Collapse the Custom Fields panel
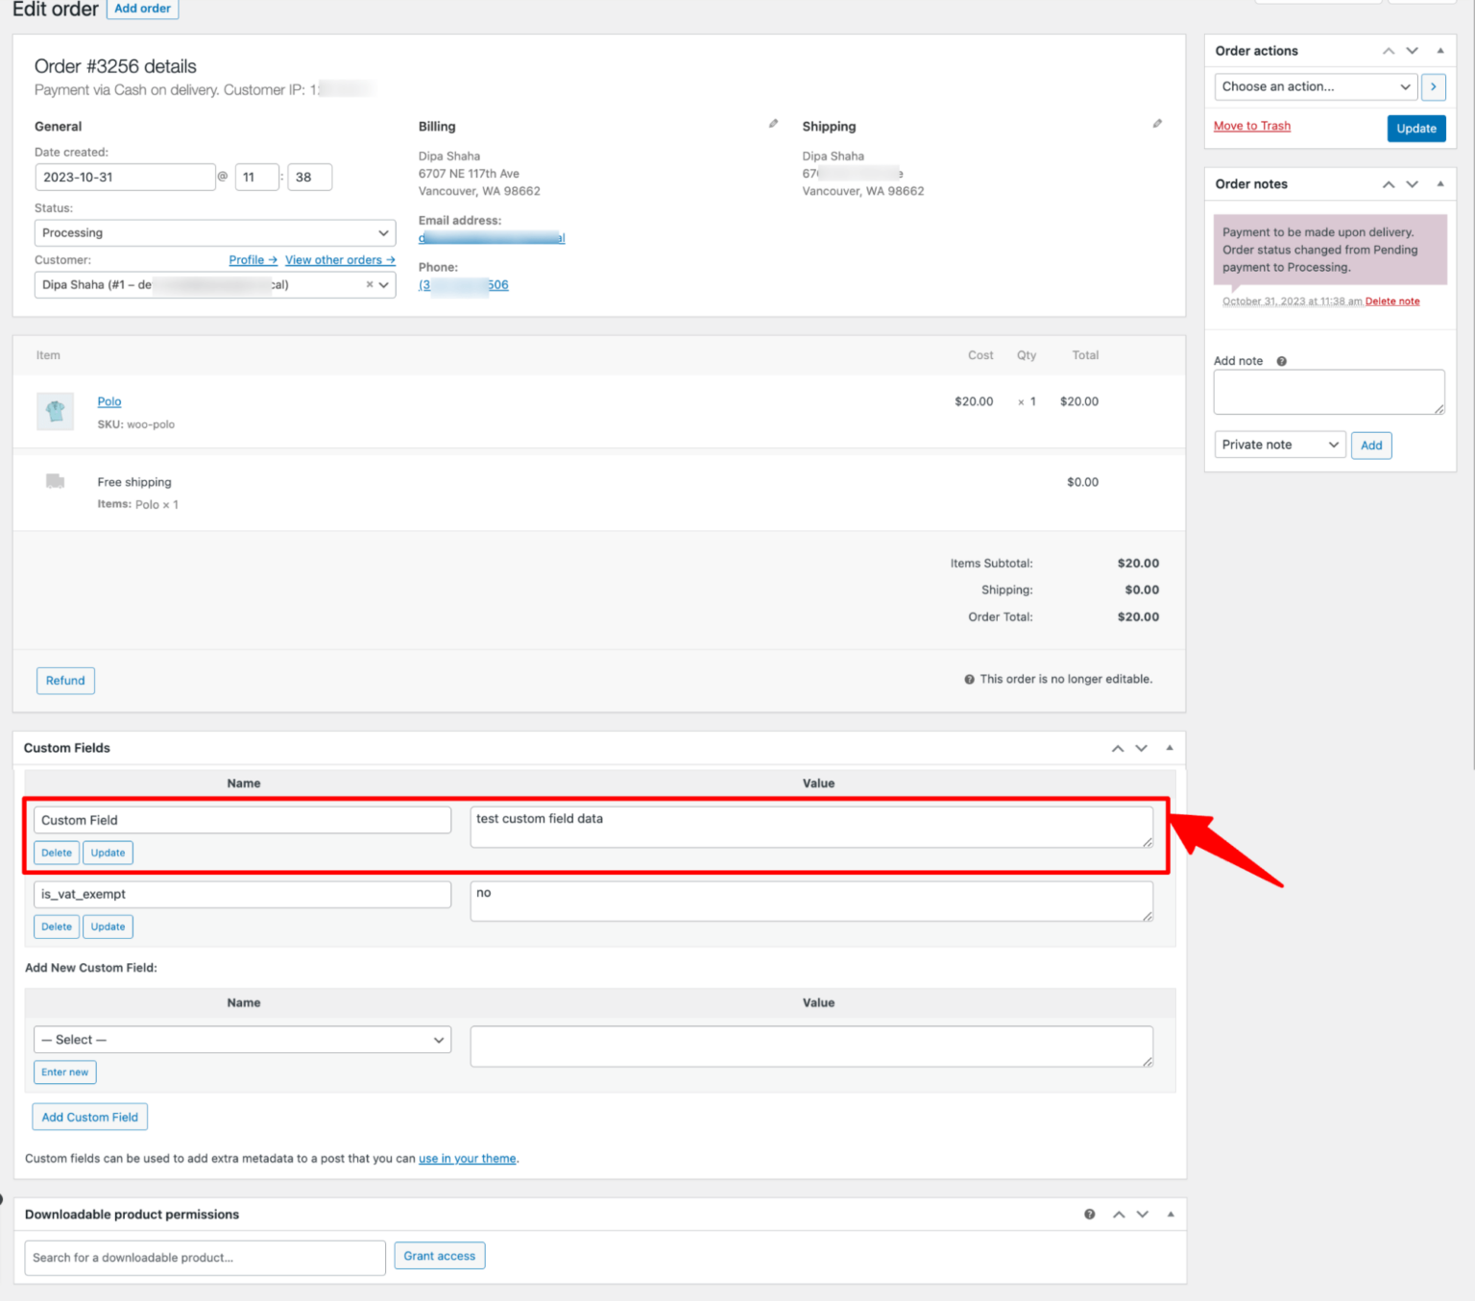1475x1301 pixels. coord(1169,748)
